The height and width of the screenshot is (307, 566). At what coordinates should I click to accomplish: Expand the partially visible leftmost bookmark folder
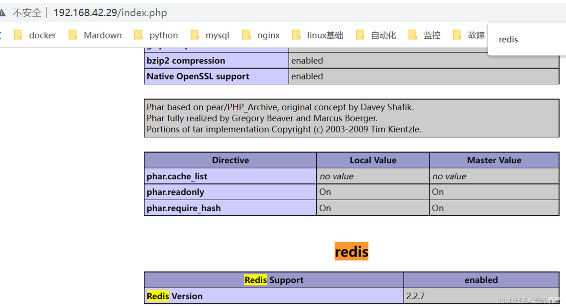tap(1, 35)
